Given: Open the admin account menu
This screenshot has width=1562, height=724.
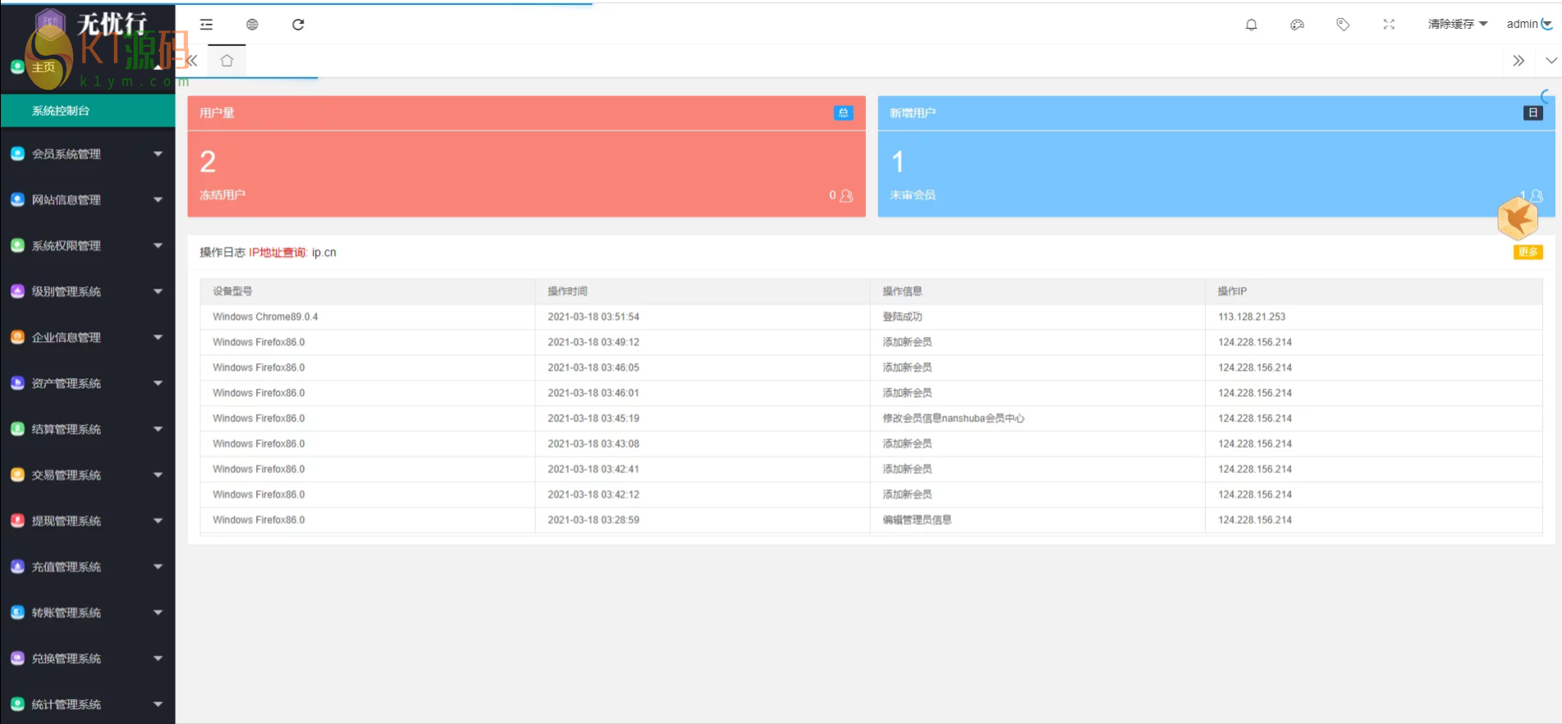Looking at the screenshot, I should click(1528, 24).
